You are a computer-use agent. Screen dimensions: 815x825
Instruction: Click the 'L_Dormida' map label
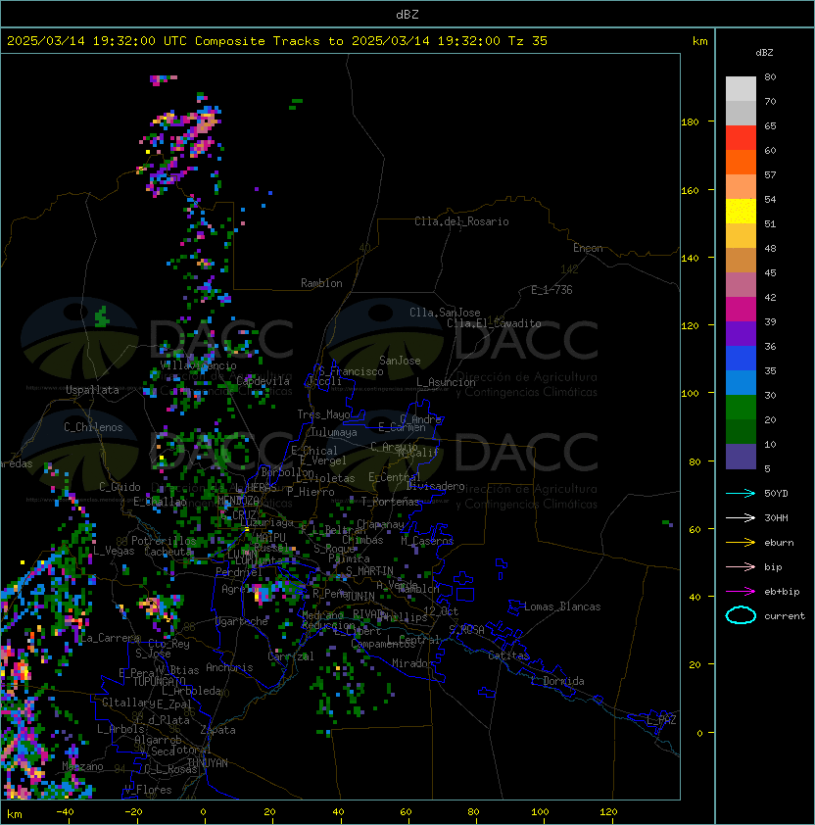point(557,681)
